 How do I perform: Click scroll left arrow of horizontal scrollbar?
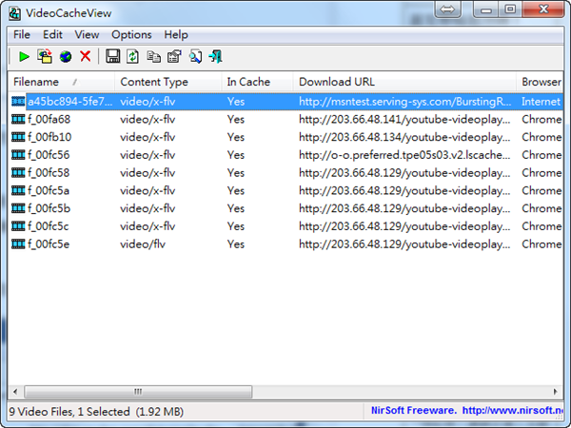(15, 392)
